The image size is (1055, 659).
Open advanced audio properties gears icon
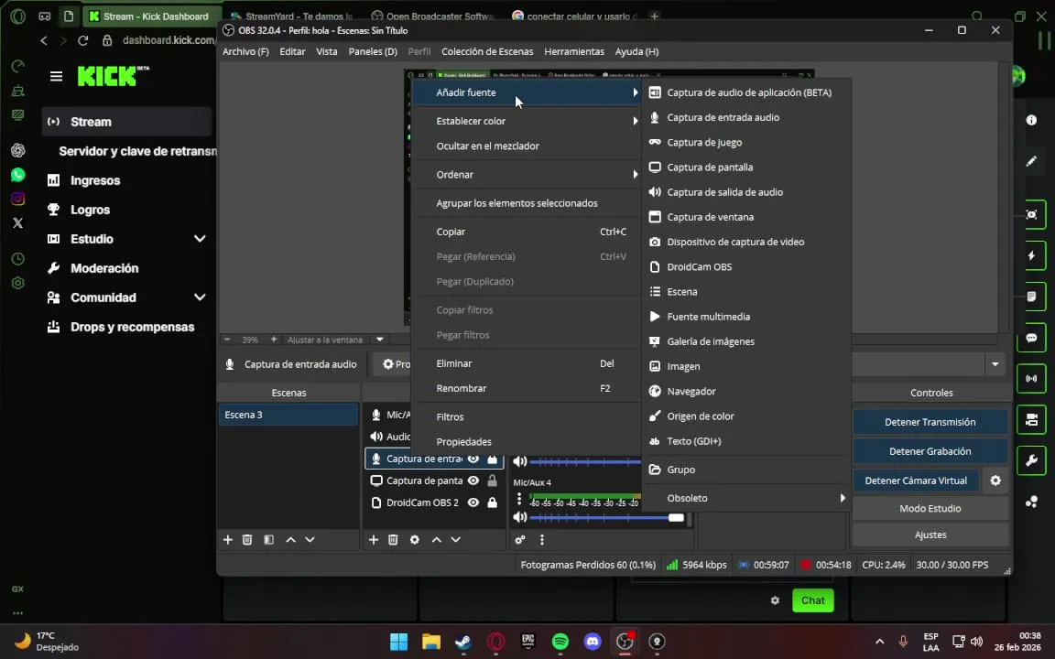tap(519, 540)
